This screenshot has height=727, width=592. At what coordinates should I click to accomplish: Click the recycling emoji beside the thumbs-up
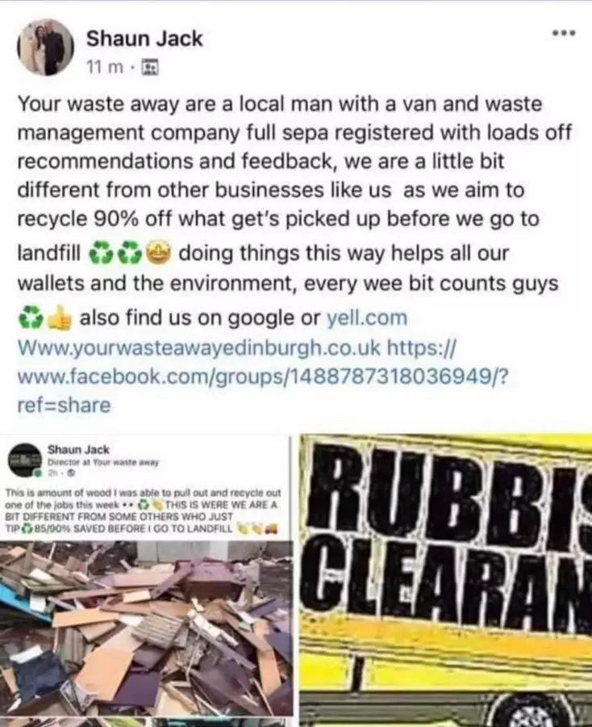pos(31,318)
